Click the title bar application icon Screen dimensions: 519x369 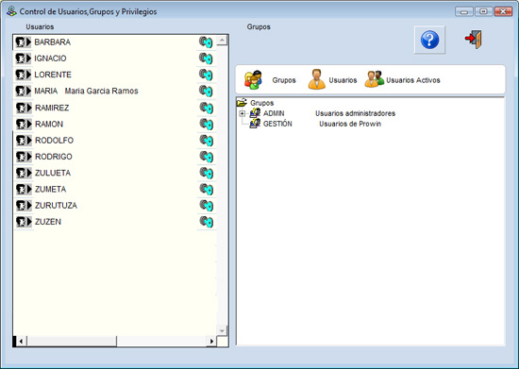(x=11, y=11)
